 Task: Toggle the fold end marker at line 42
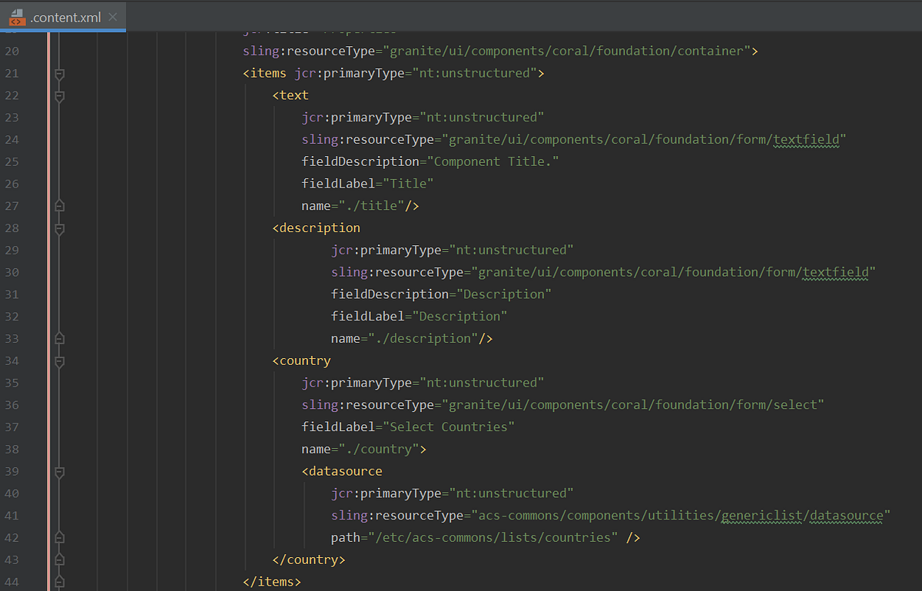coord(59,537)
